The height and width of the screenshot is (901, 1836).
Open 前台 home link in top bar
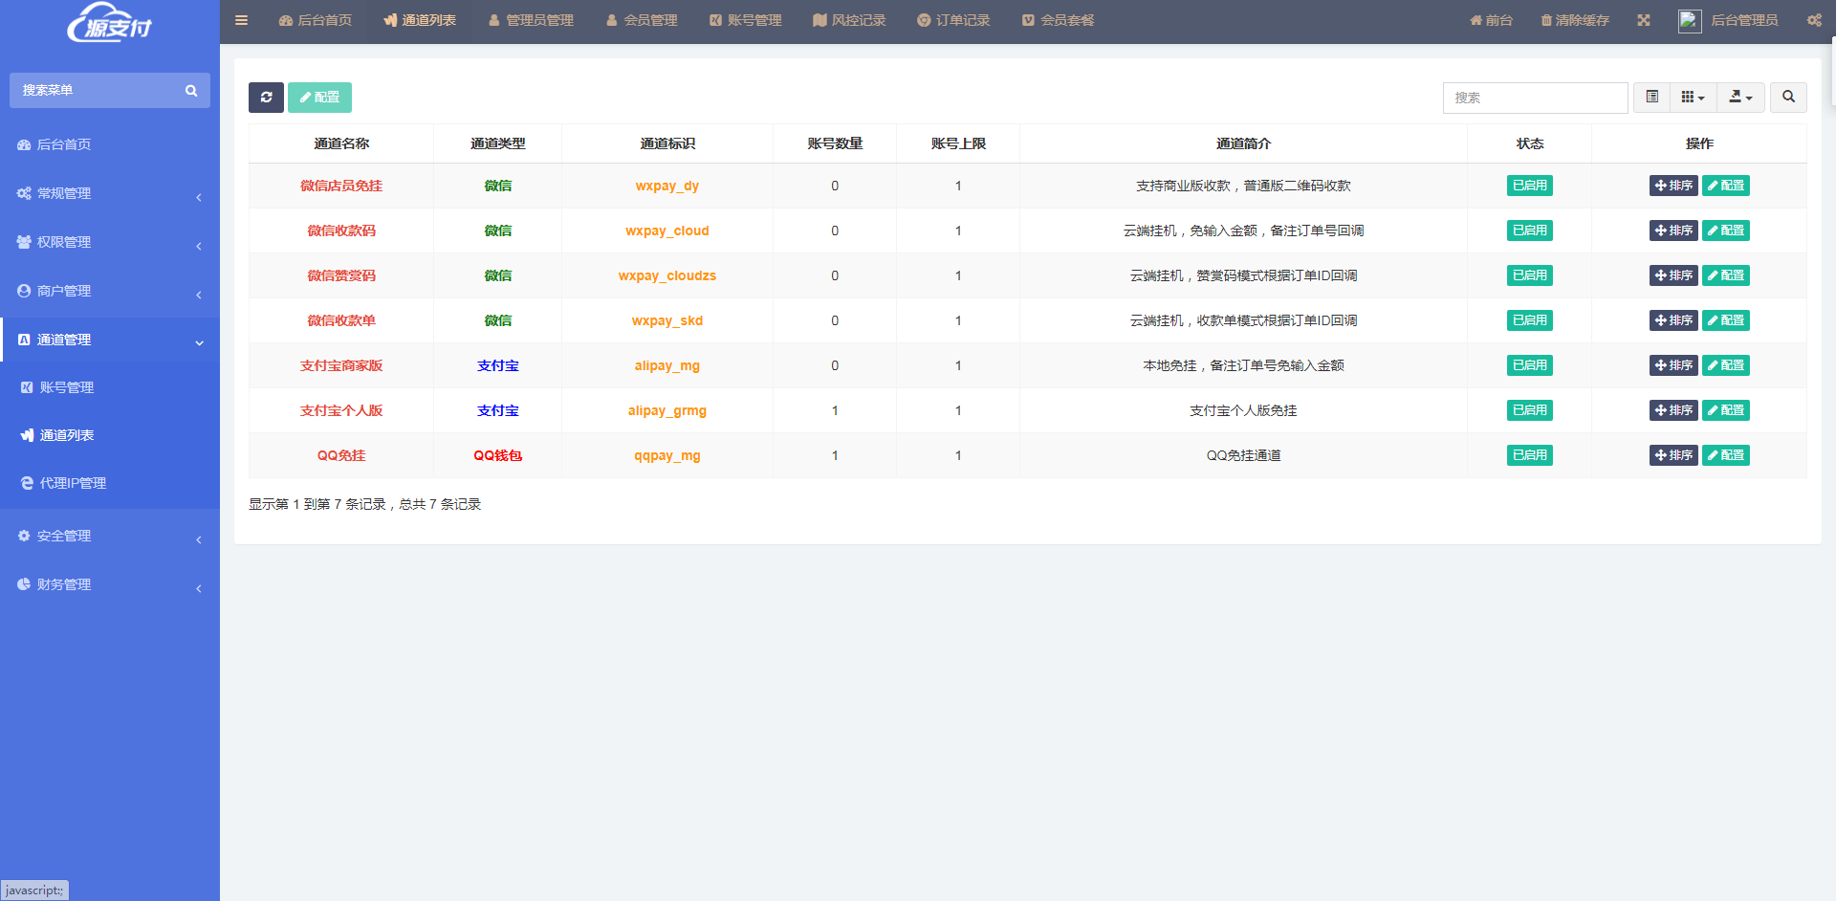click(1491, 20)
